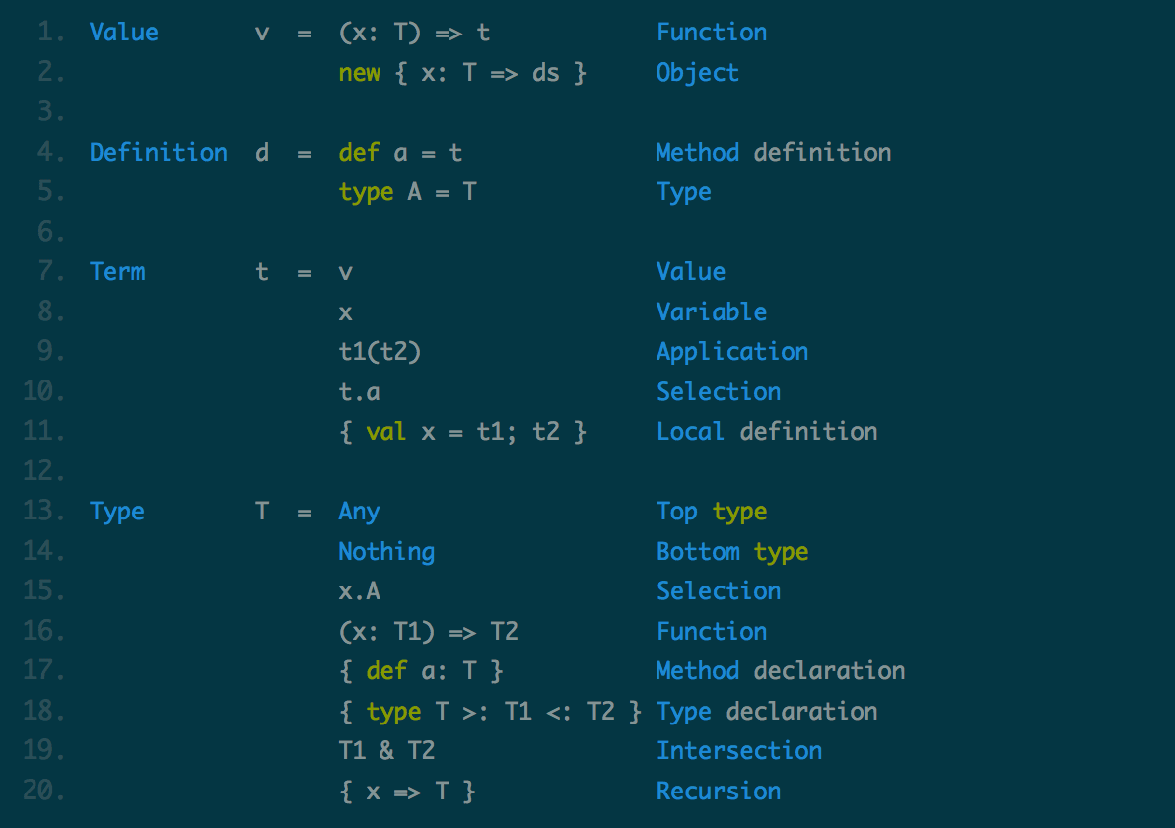The width and height of the screenshot is (1175, 828).
Task: Click the "Definition" label on line 4
Action: (158, 153)
